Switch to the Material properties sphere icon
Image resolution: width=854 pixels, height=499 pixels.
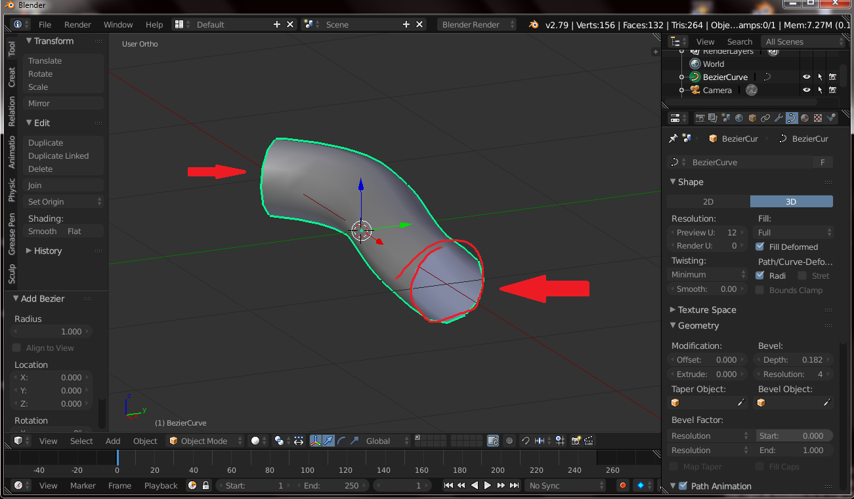click(805, 118)
